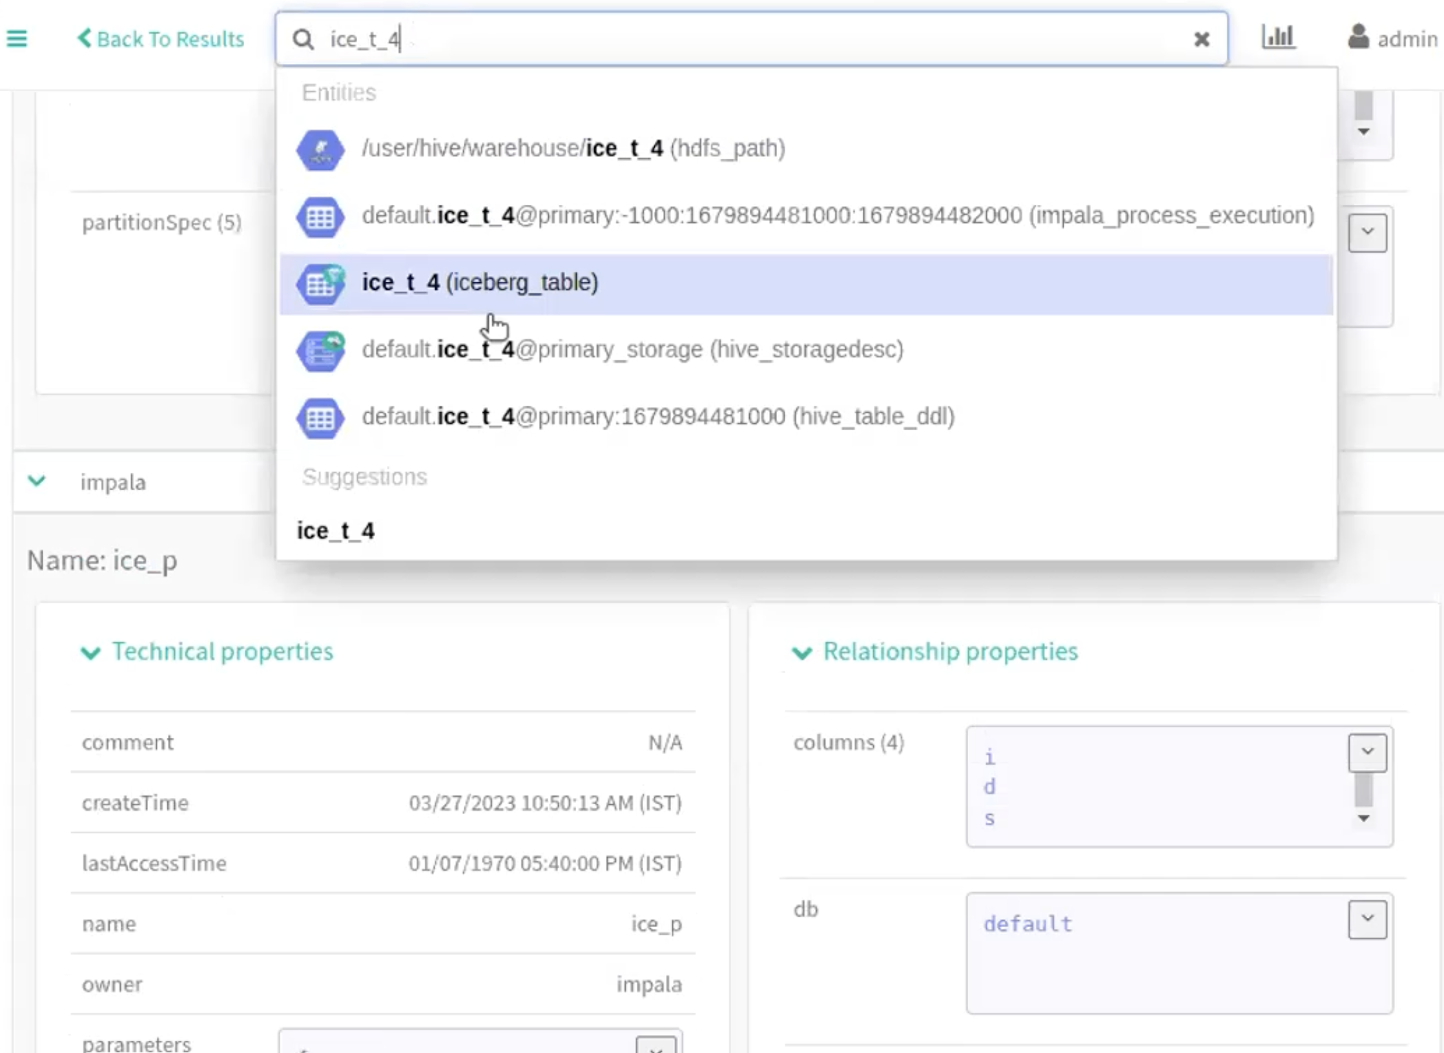Viewport: 1444px width, 1053px height.
Task: Click the hive_table_ddl entity icon
Action: click(x=320, y=418)
